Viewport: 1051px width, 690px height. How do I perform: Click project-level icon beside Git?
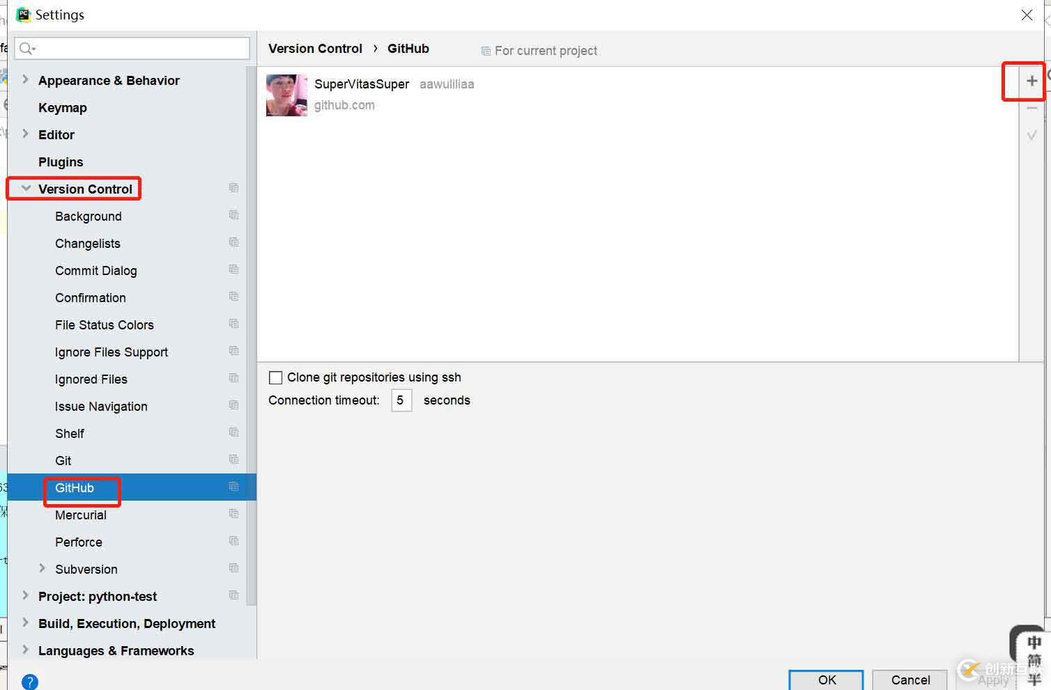(x=233, y=460)
